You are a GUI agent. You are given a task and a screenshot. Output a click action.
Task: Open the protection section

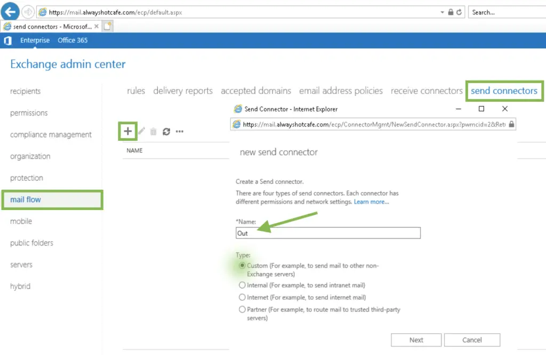point(27,178)
